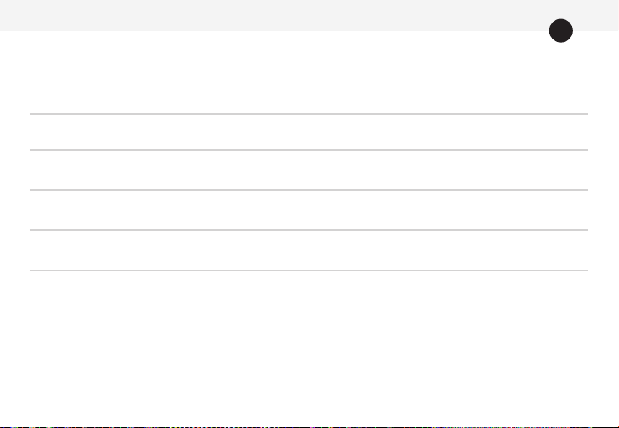Screen dimensions: 619x428
Task: Select the fourth empty list row
Action: (x=309, y=250)
